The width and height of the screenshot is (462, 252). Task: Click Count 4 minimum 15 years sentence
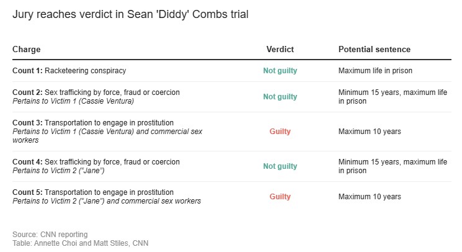click(393, 166)
